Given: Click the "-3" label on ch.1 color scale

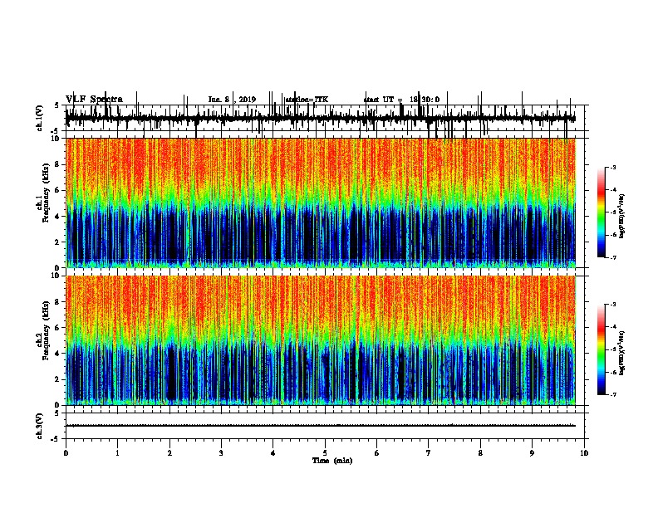Looking at the screenshot, I should (x=613, y=168).
